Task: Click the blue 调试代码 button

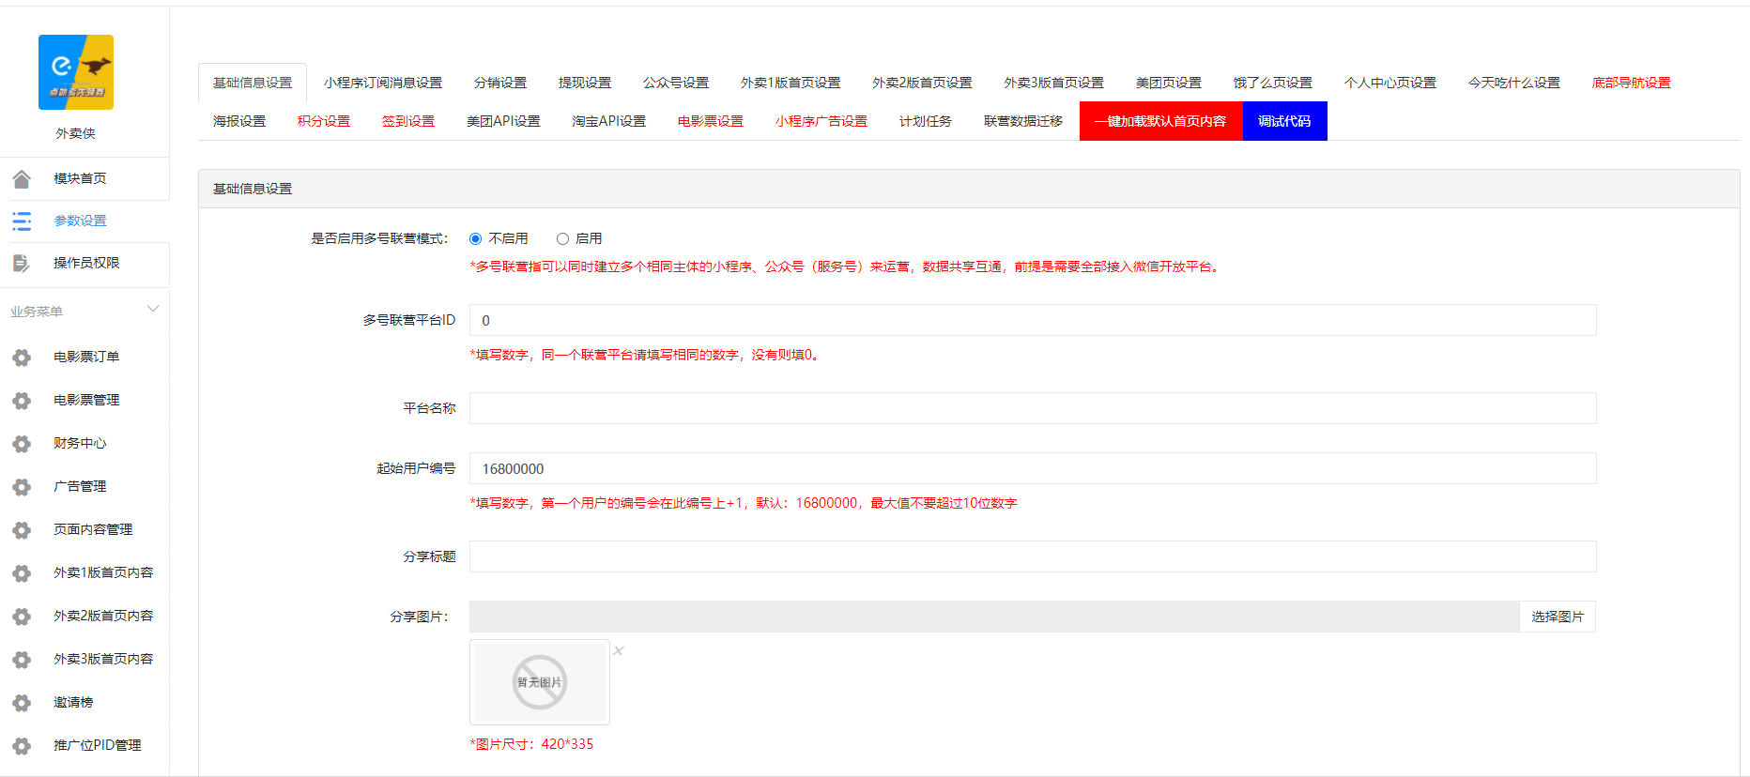Action: [x=1284, y=121]
